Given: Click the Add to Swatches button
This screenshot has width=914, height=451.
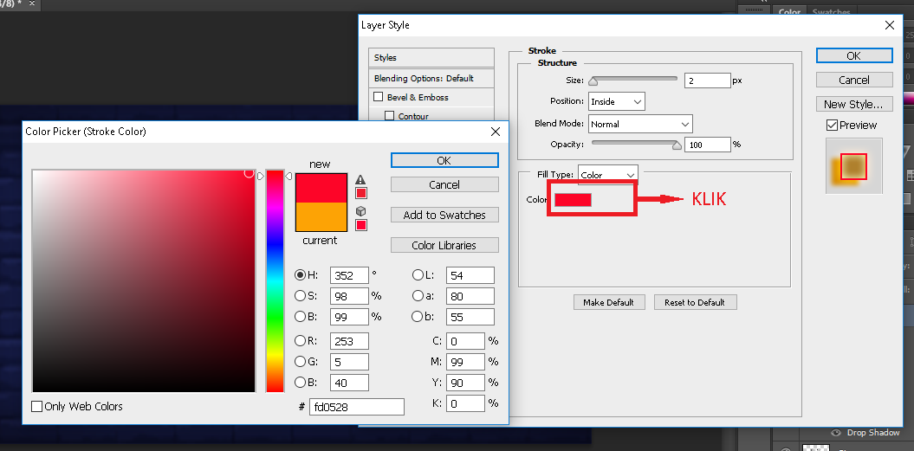Looking at the screenshot, I should pyautogui.click(x=444, y=215).
